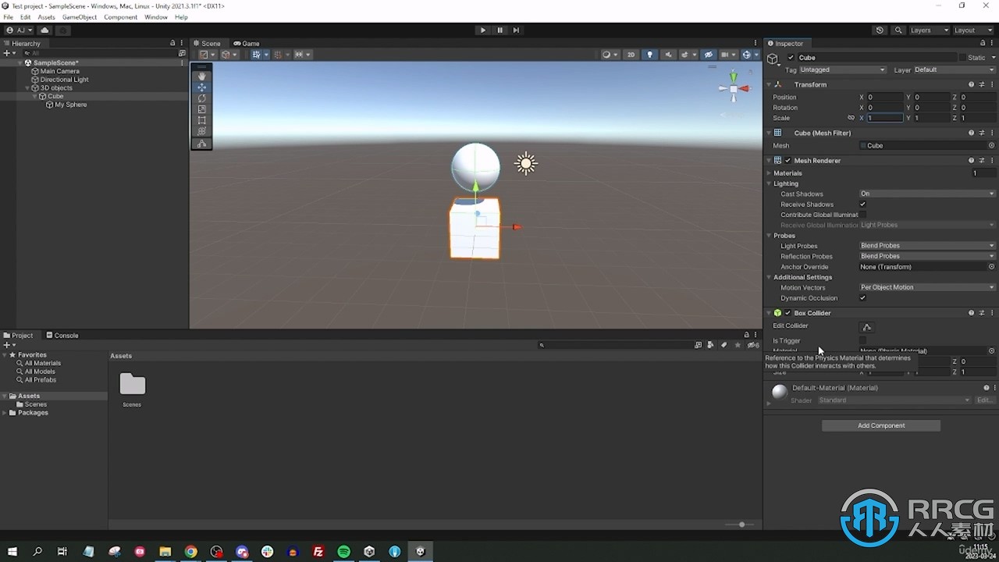Collapse the 3D objects hierarchy item
Screen dimensions: 999x562
27,88
